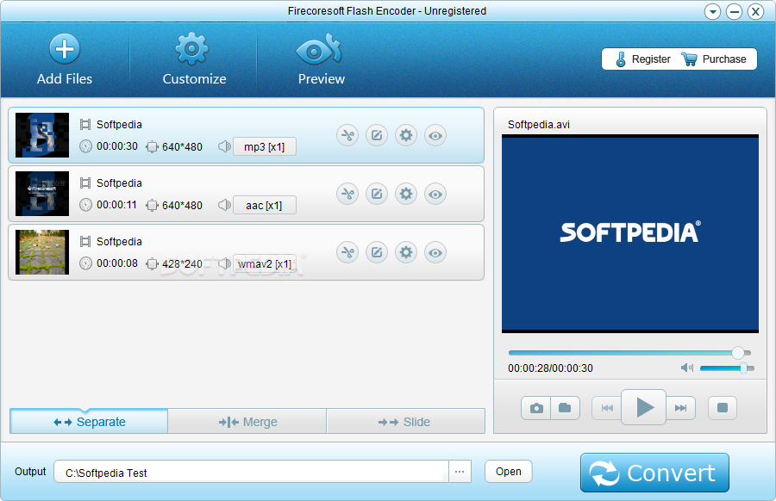Open the aac [x1] audio track dropdown
The width and height of the screenshot is (776, 501).
point(265,205)
